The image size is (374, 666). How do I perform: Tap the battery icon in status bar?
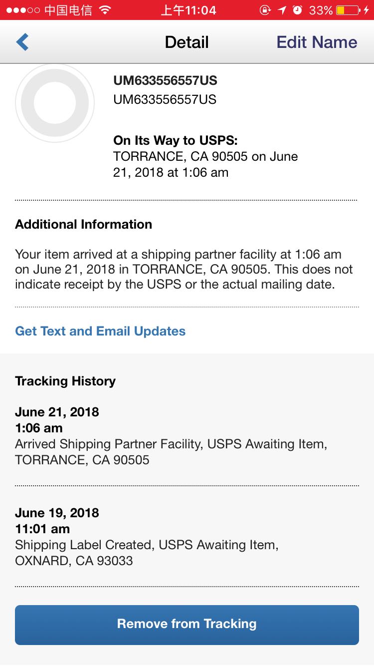click(348, 10)
